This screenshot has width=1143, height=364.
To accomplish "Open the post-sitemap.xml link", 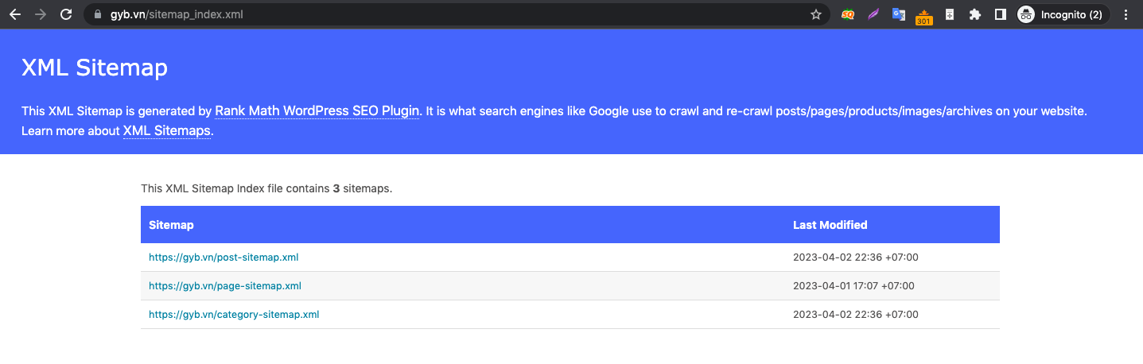I will [224, 258].
